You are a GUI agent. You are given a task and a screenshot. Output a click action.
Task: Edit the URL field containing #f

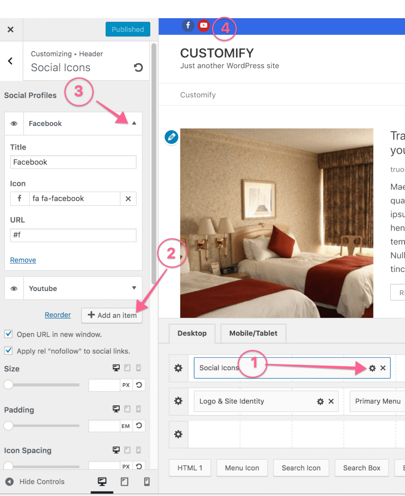coord(73,235)
